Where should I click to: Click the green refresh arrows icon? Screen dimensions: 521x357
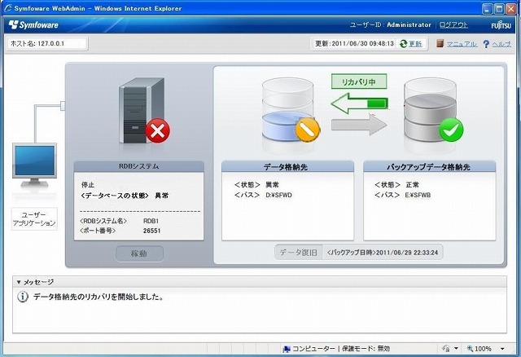pyautogui.click(x=404, y=43)
